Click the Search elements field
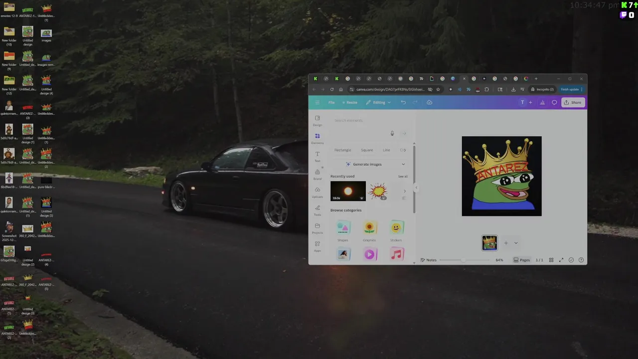The width and height of the screenshot is (638, 359). pos(369,120)
